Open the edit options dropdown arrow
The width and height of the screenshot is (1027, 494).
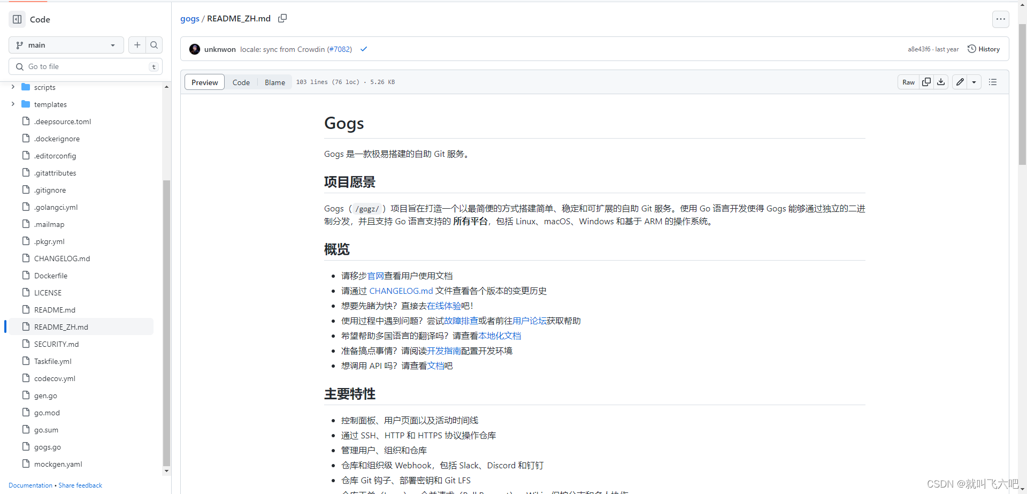pyautogui.click(x=974, y=82)
